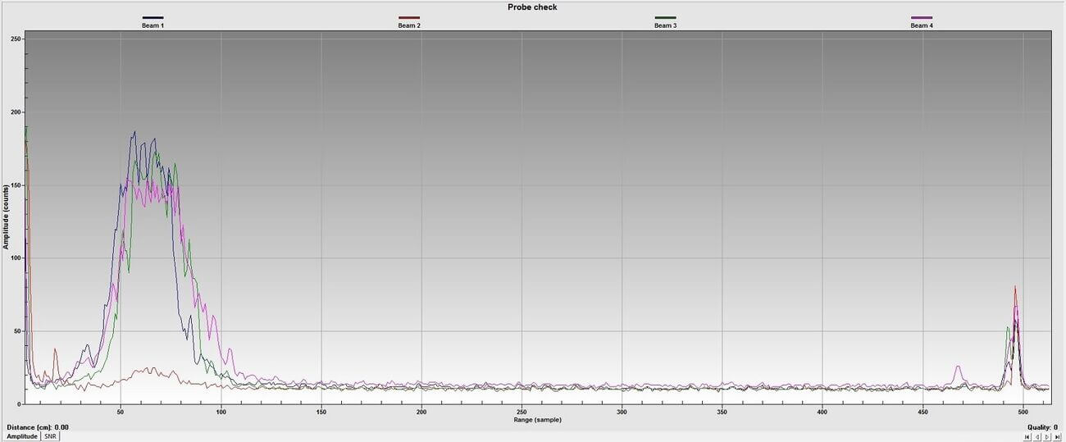Click the Probe check chart title
Image resolution: width=1066 pixels, height=442 pixels.
(x=532, y=7)
